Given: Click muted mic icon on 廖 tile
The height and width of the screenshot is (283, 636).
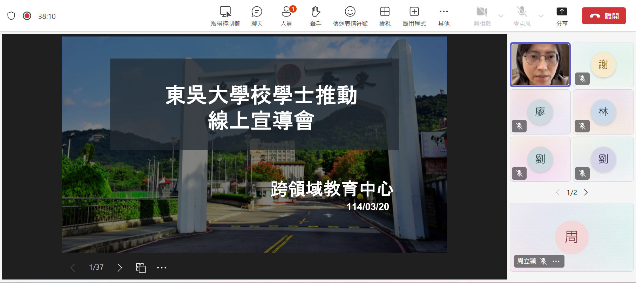Looking at the screenshot, I should [519, 126].
